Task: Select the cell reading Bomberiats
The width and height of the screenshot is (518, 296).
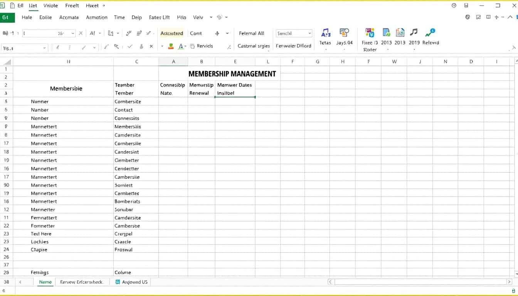Action: pos(136,201)
